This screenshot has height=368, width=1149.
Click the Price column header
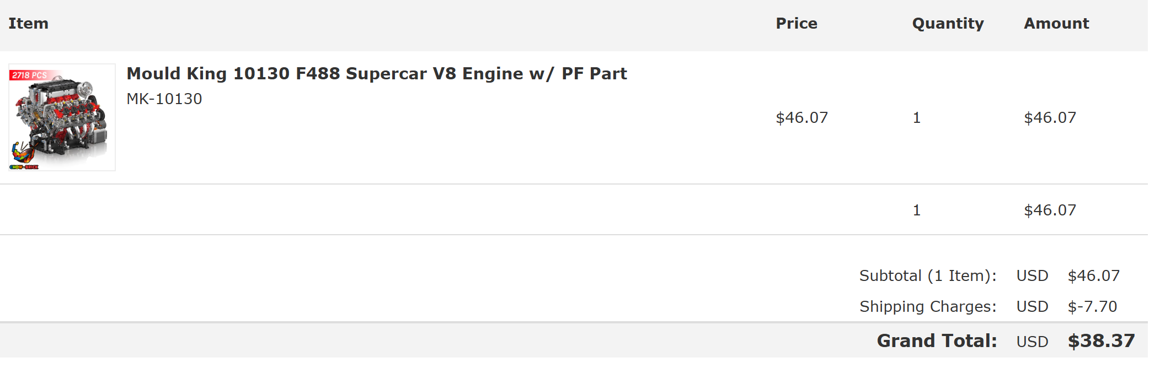pos(797,23)
